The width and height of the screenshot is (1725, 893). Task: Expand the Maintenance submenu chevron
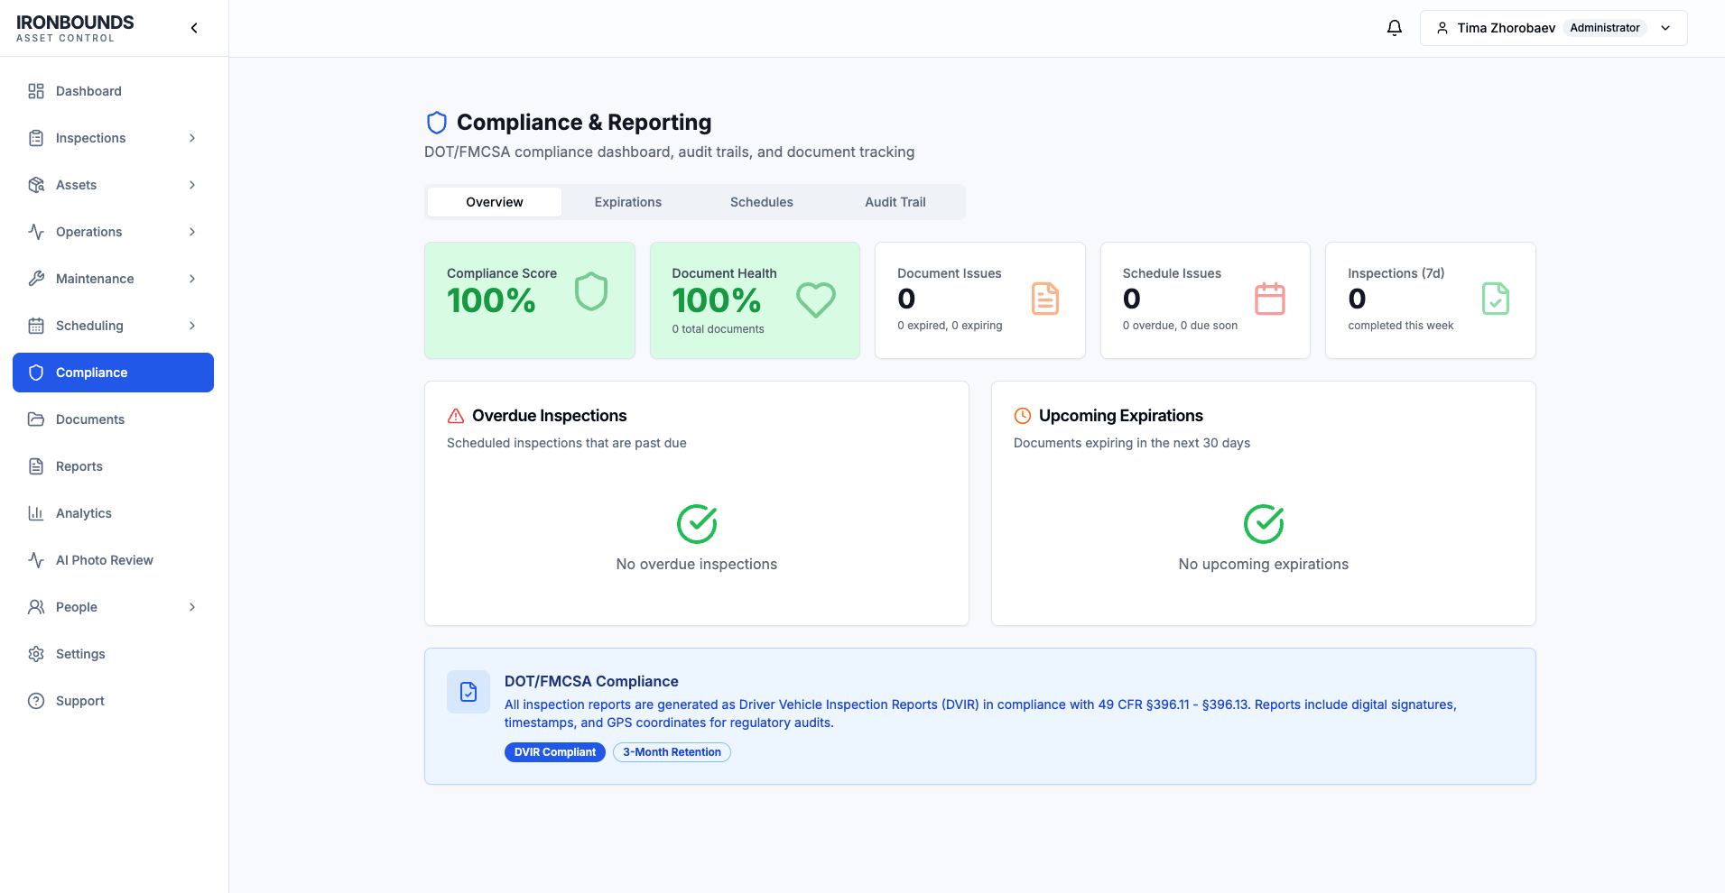coord(192,279)
